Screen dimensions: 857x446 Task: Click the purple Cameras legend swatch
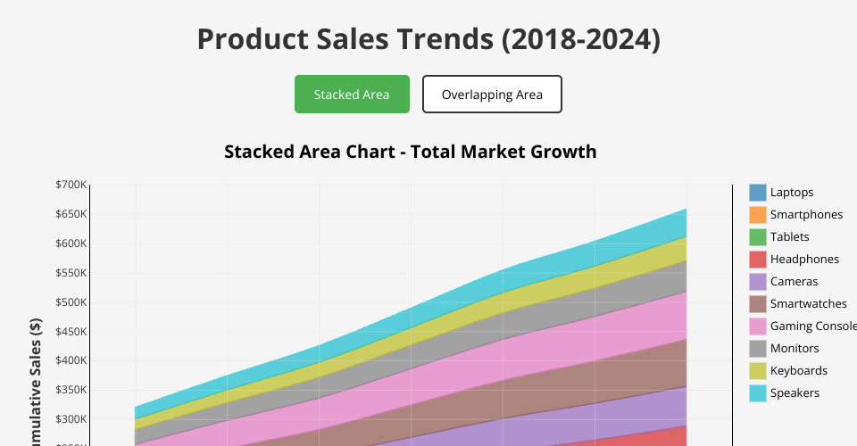(758, 282)
